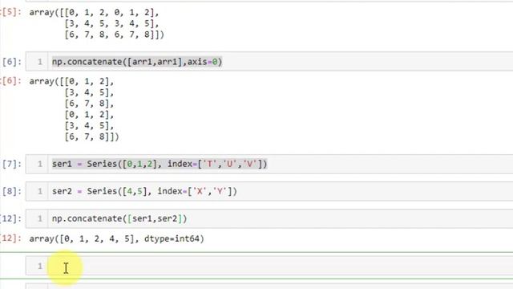This screenshot has width=513, height=289.
Task: Click the input prompt label [6]: beside the np.concatenate cell
Action: [x=11, y=62]
